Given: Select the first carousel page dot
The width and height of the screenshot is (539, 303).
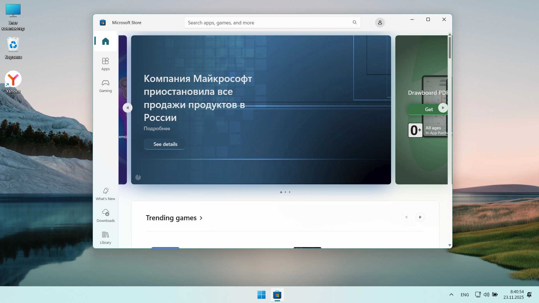Looking at the screenshot, I should point(281,192).
